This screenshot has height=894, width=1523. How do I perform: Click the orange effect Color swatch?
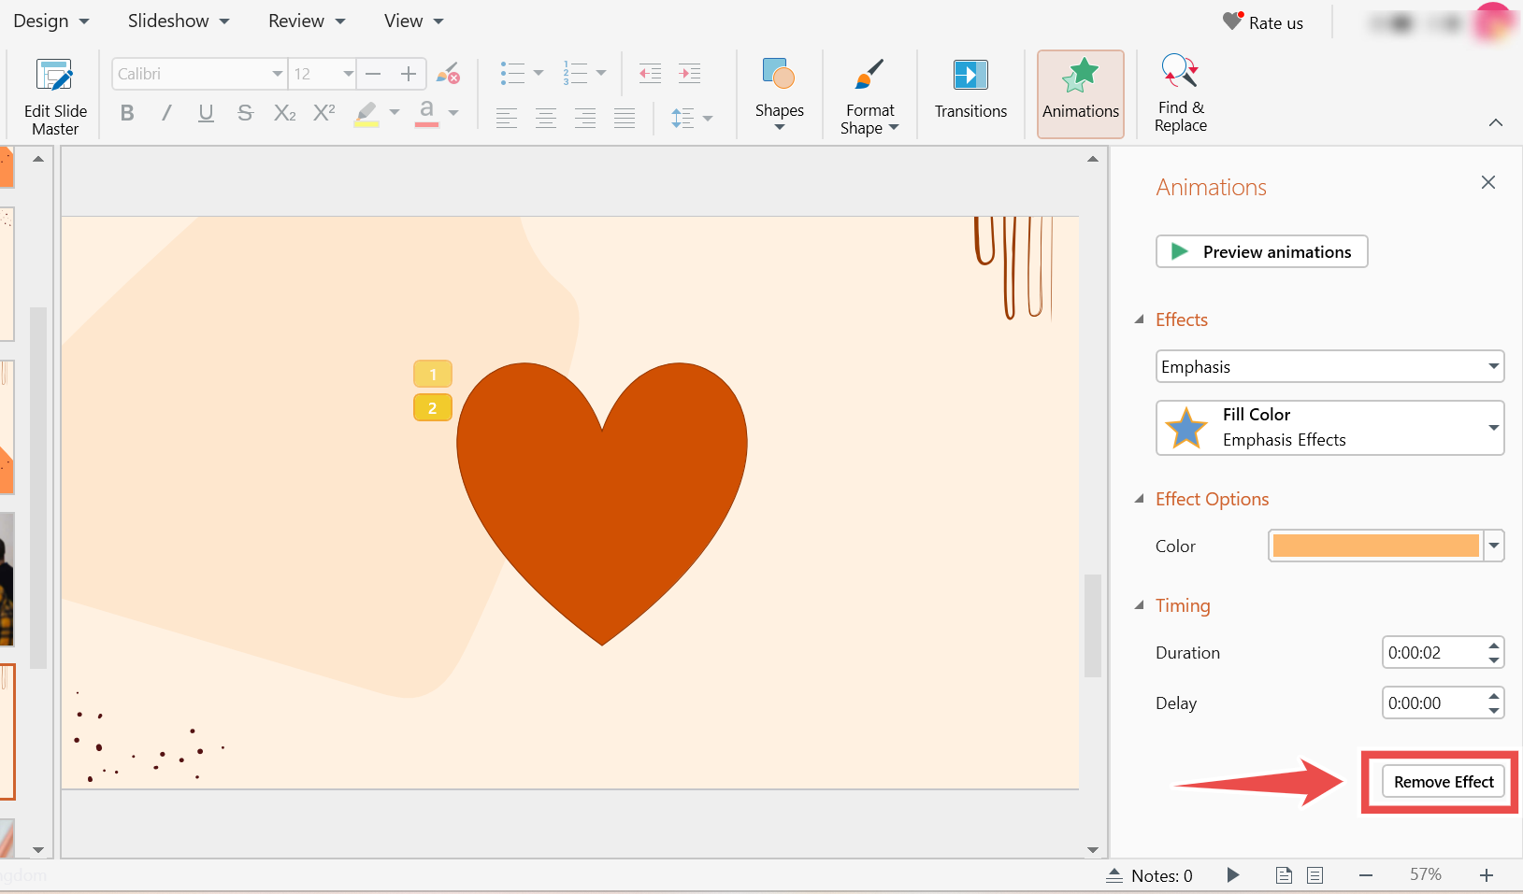coord(1374,546)
